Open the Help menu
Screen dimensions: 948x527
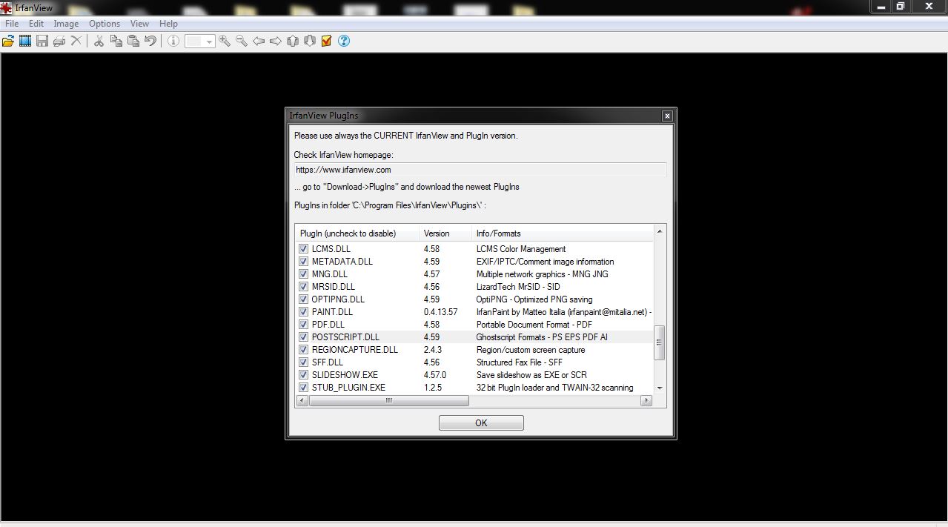[168, 24]
